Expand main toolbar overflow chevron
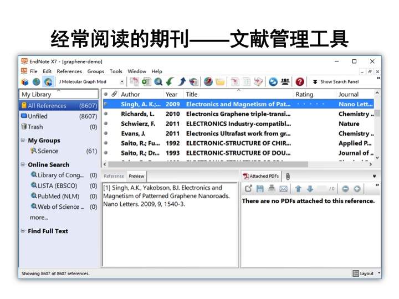 378,78
